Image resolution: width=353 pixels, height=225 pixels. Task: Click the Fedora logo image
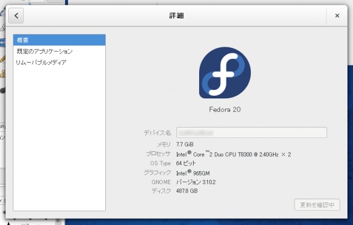225,73
